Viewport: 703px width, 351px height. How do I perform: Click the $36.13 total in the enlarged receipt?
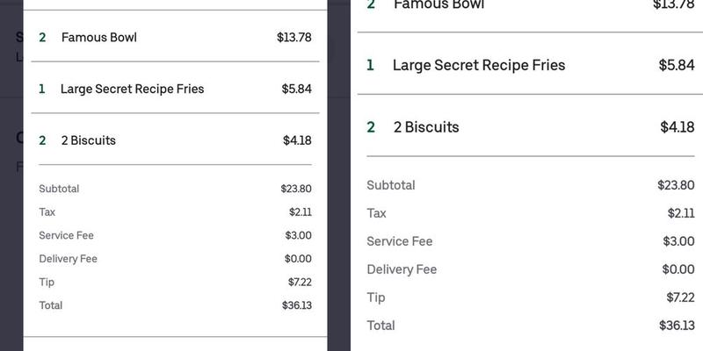[677, 326]
